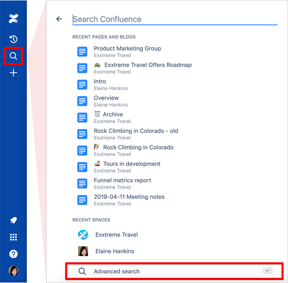Click the Advanced search magnifier icon
Image resolution: width=288 pixels, height=283 pixels.
tap(82, 271)
